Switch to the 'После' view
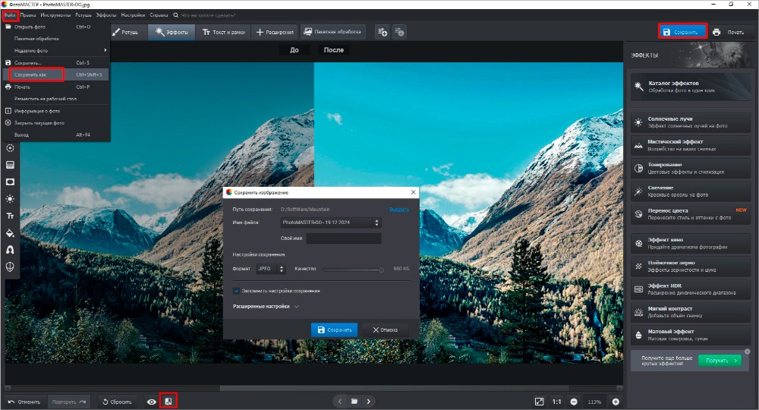This screenshot has height=410, width=759. click(x=333, y=50)
